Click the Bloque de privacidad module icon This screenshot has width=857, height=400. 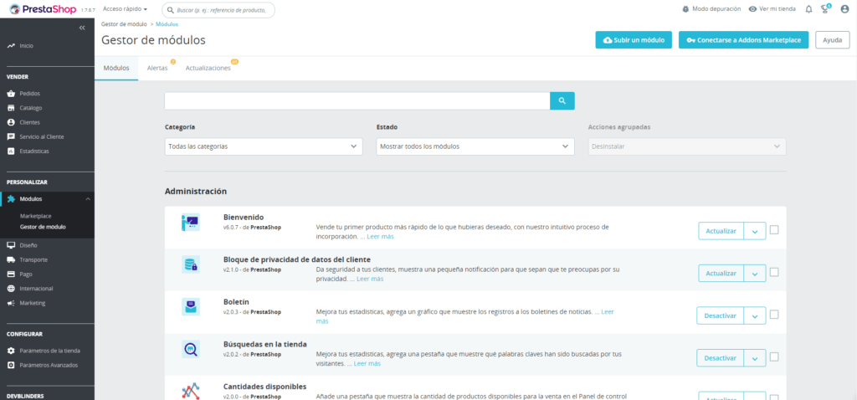tap(191, 264)
